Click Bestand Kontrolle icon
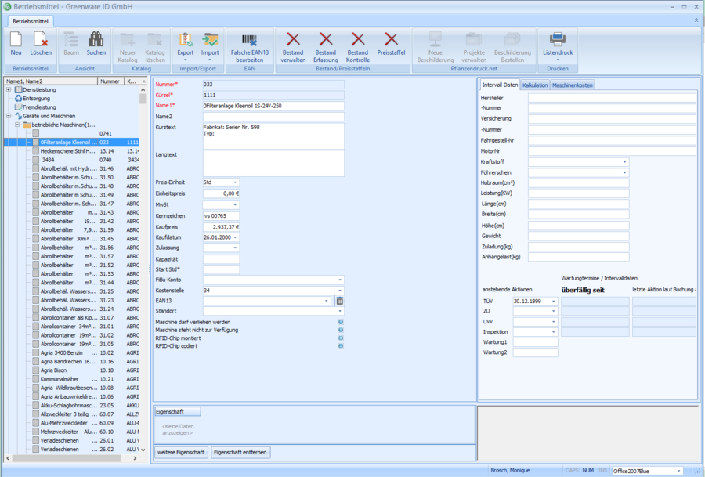 pyautogui.click(x=358, y=40)
